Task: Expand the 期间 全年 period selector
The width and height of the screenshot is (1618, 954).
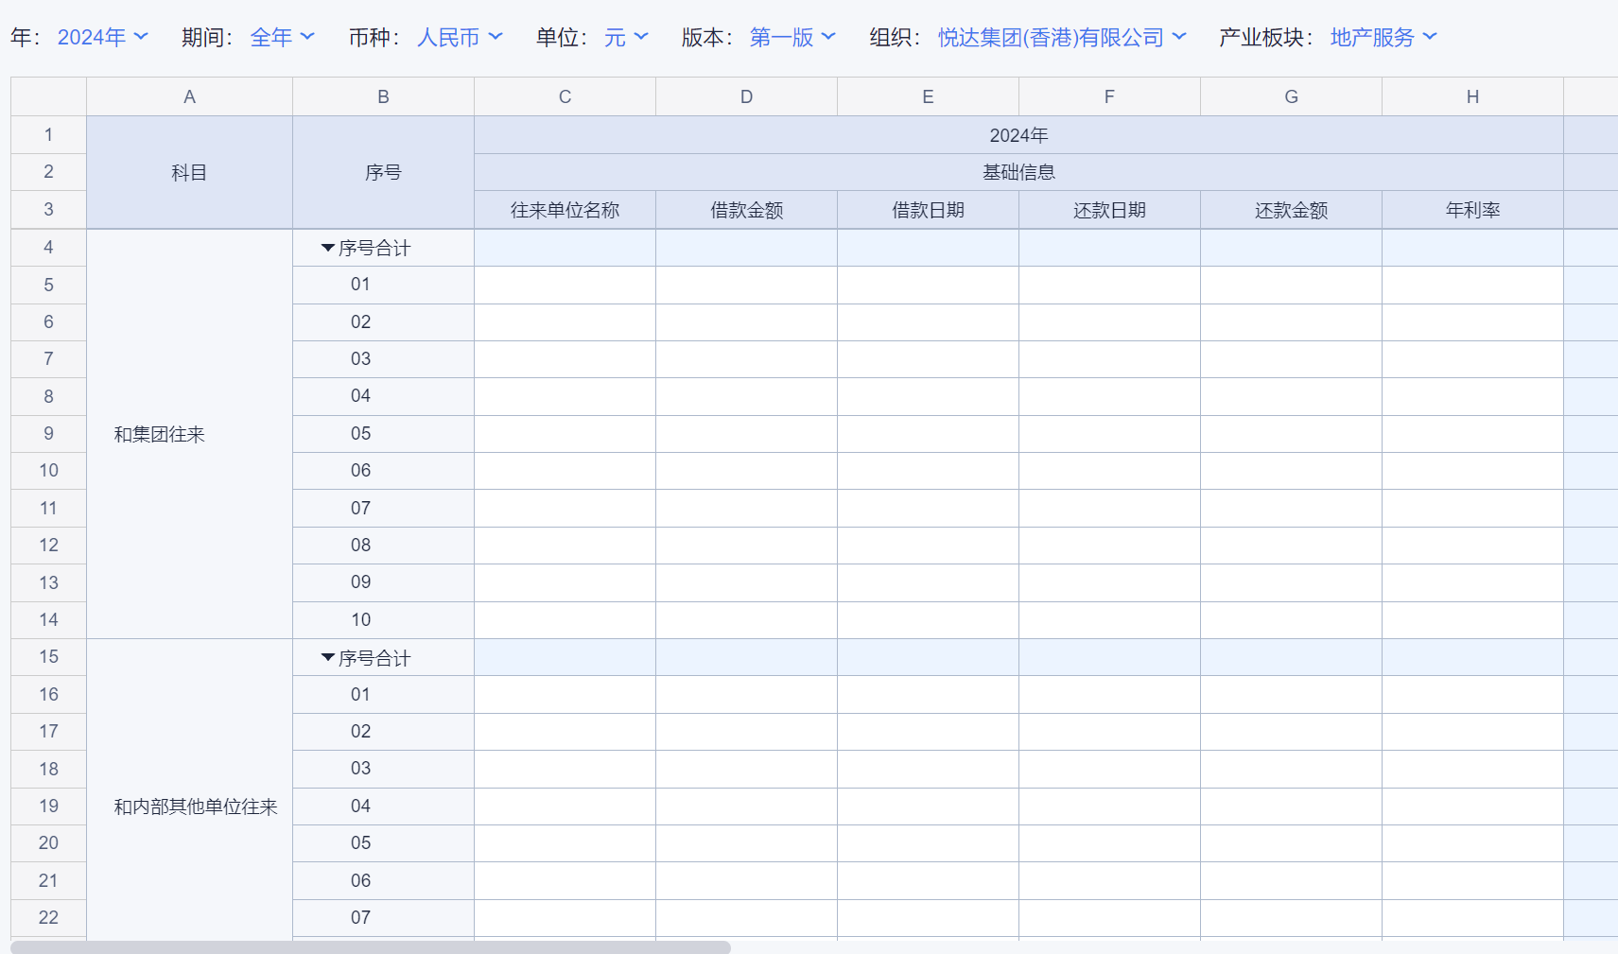Action: point(282,37)
